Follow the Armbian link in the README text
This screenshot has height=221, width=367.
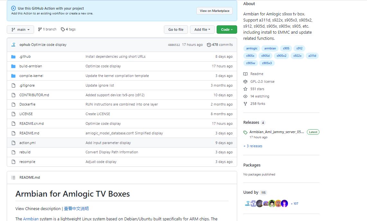[x=31, y=219]
